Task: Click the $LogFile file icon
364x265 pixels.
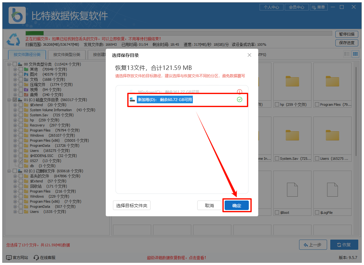Action: coord(332,190)
